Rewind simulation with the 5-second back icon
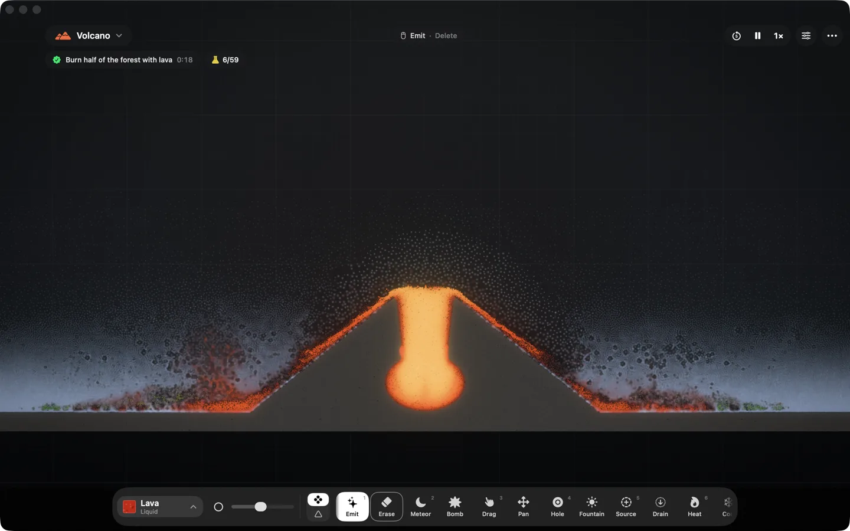The image size is (850, 531). click(x=737, y=36)
